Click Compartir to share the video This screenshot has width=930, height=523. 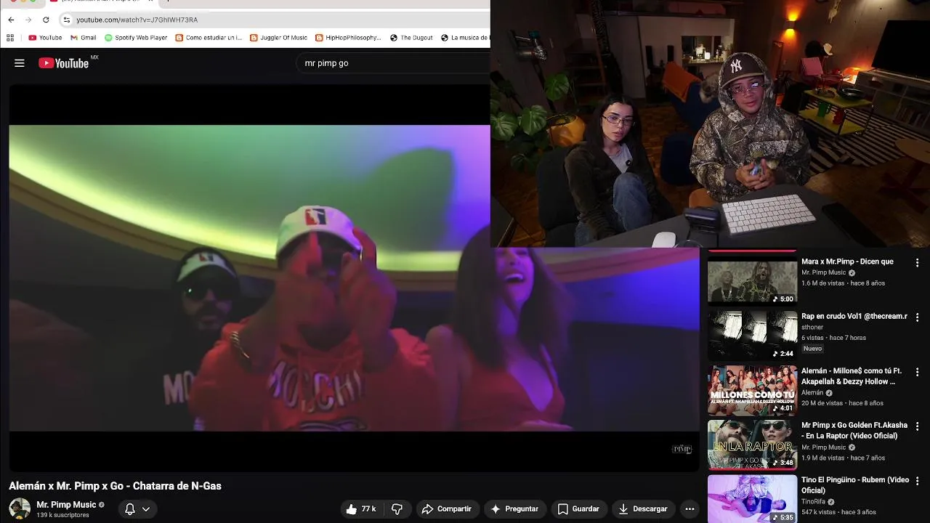coord(447,509)
